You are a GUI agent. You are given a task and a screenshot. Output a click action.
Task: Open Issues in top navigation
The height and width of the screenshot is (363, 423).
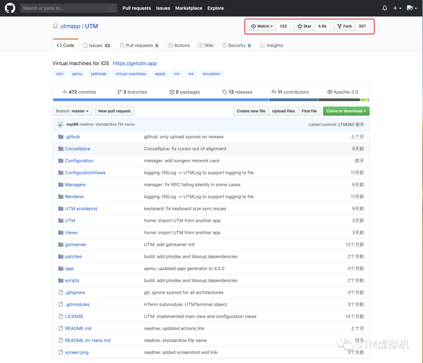tap(163, 8)
